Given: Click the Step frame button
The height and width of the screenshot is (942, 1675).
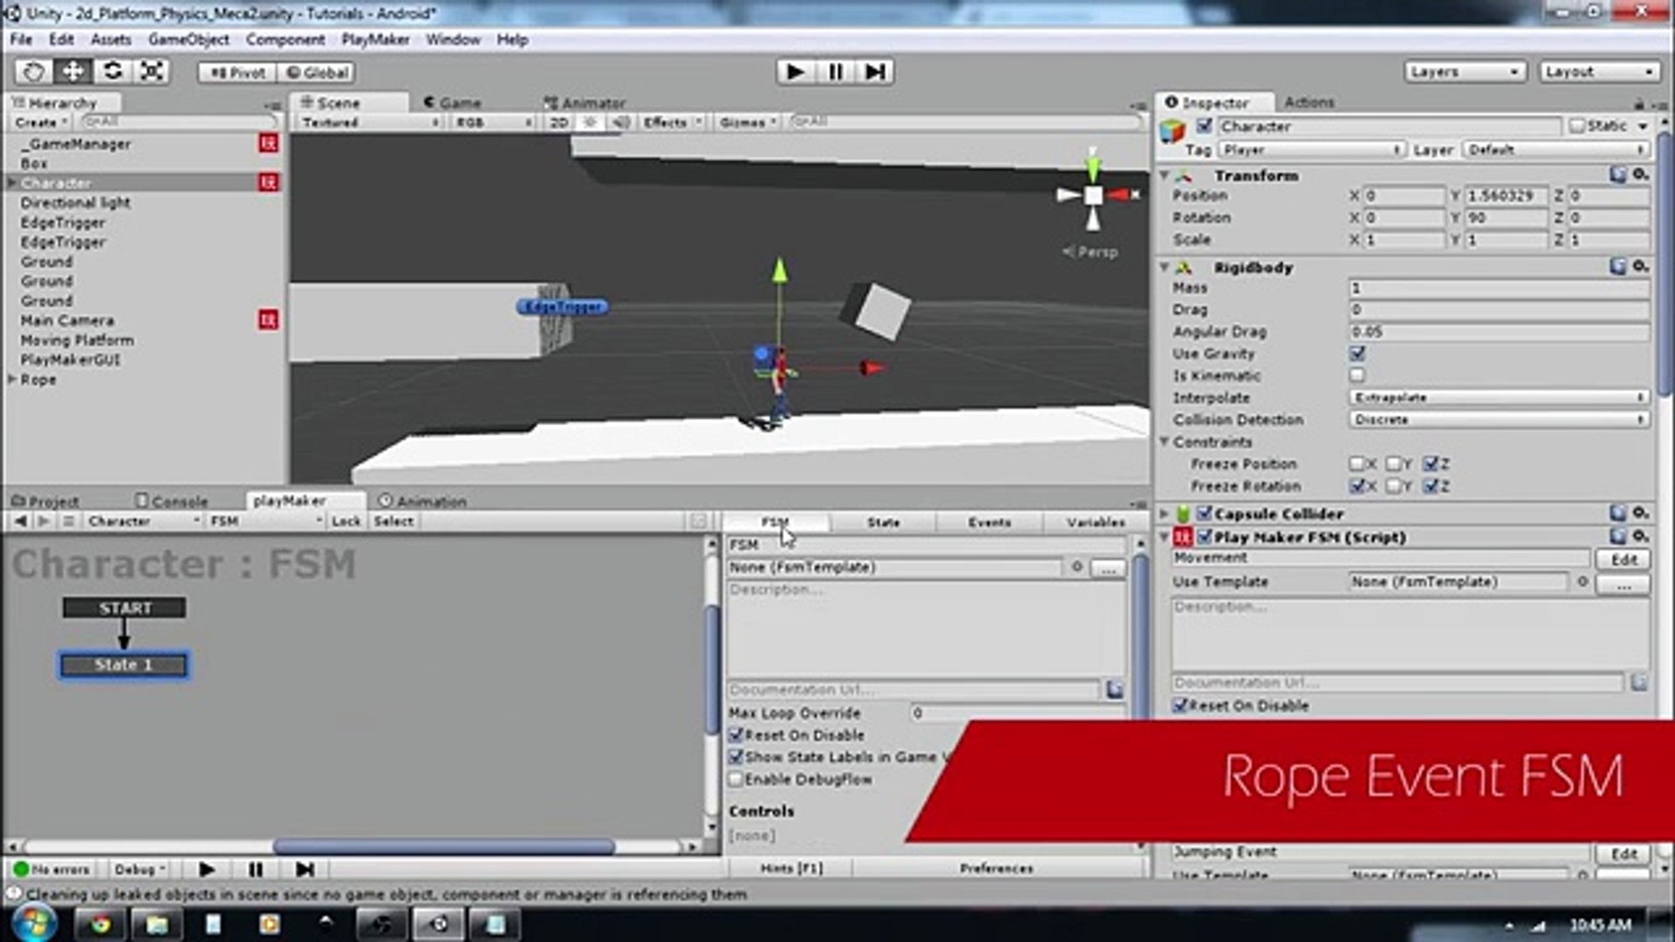Looking at the screenshot, I should click(875, 72).
